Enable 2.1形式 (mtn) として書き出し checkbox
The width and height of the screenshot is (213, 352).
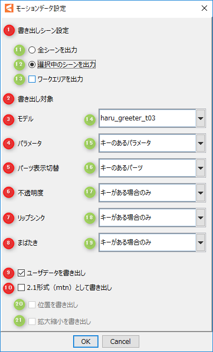click(x=22, y=288)
